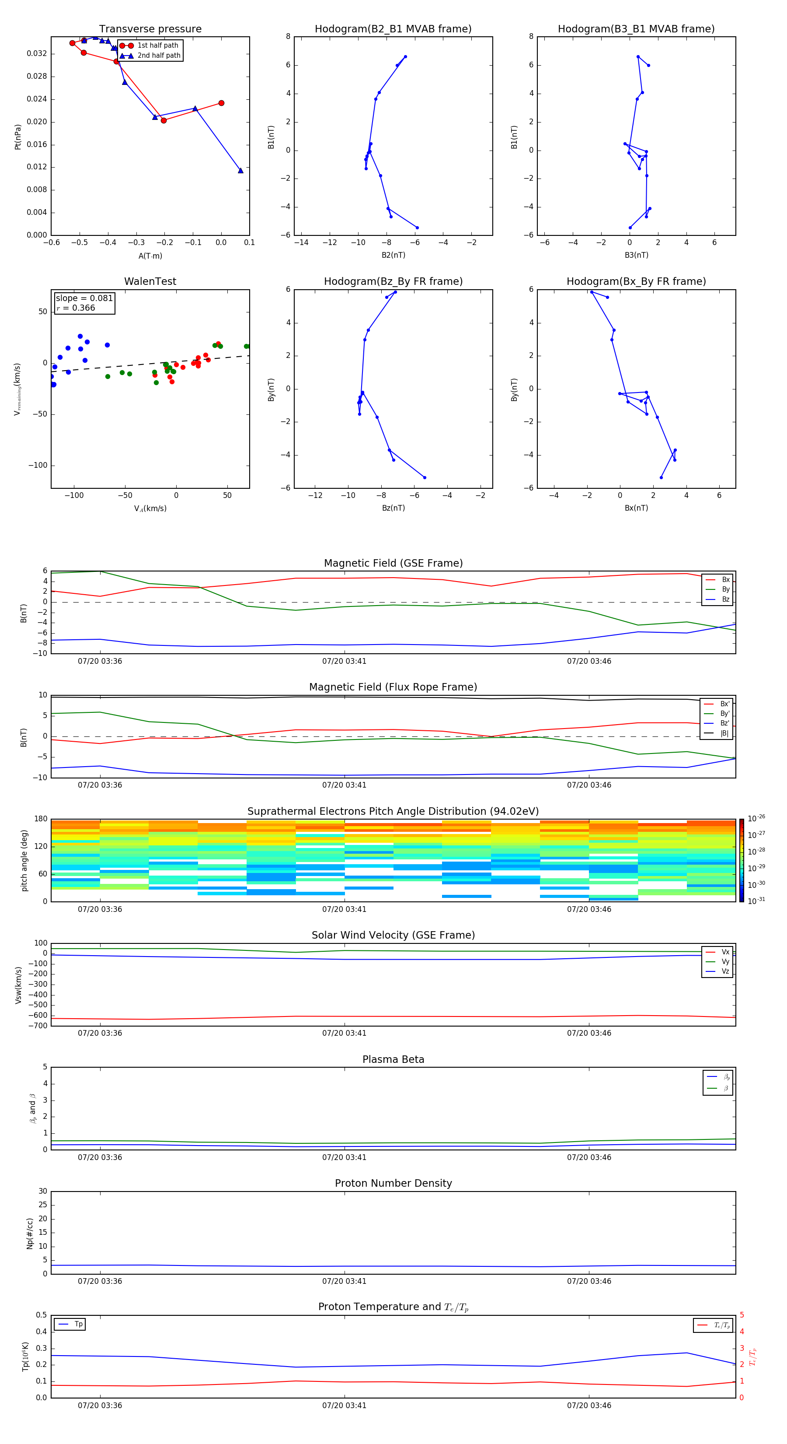Click the dashed fit line in WalenTest plot

tap(150, 364)
